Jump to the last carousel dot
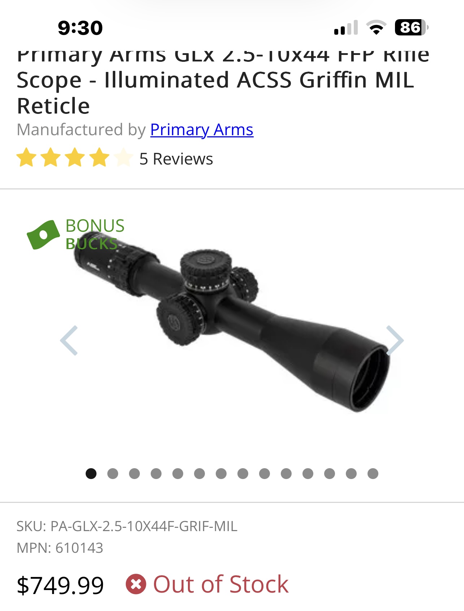The width and height of the screenshot is (464, 611). pyautogui.click(x=373, y=474)
